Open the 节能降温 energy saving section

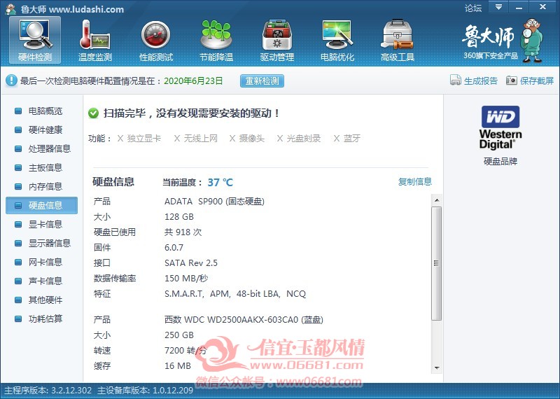click(216, 40)
